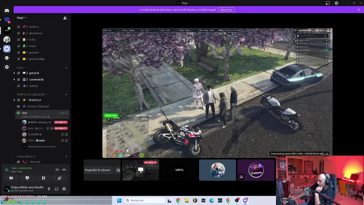Toggle headphones deafen in user panel
The width and height of the screenshot is (364, 205).
click(x=56, y=189)
